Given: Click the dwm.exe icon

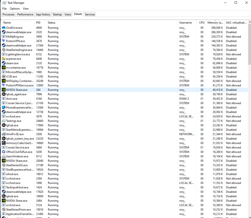Looking at the screenshot, I should click(4, 99).
